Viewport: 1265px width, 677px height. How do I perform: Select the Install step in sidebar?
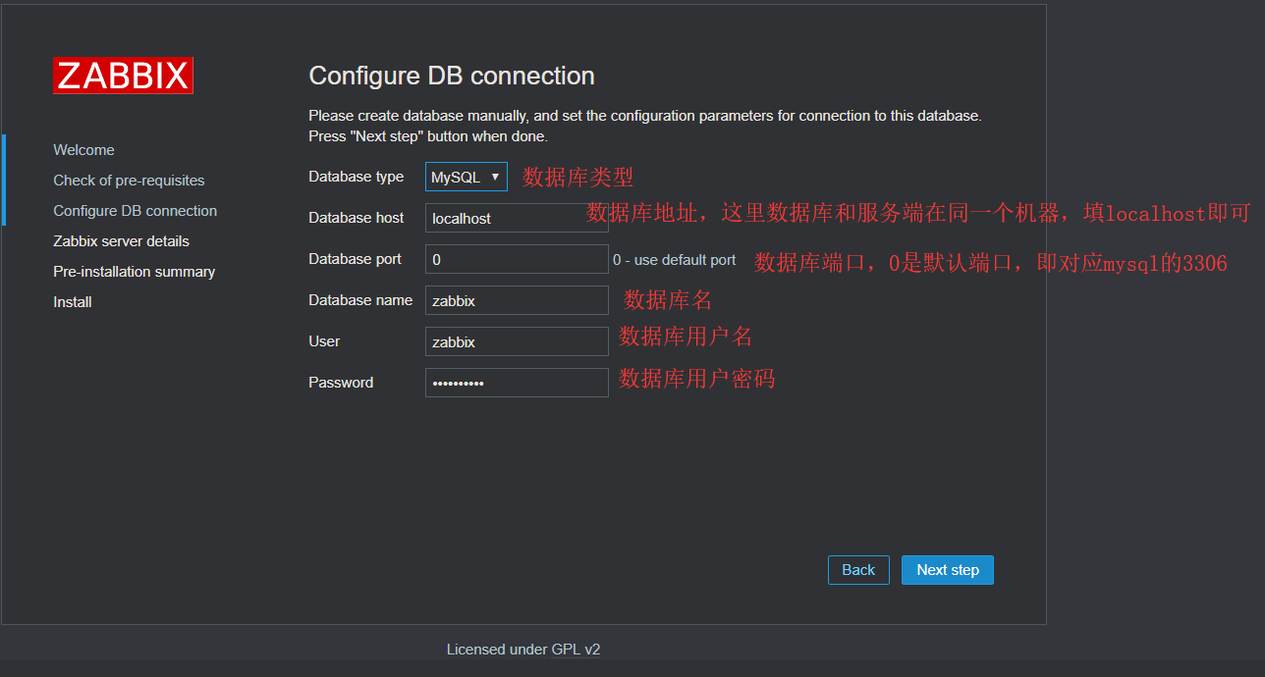tap(73, 302)
